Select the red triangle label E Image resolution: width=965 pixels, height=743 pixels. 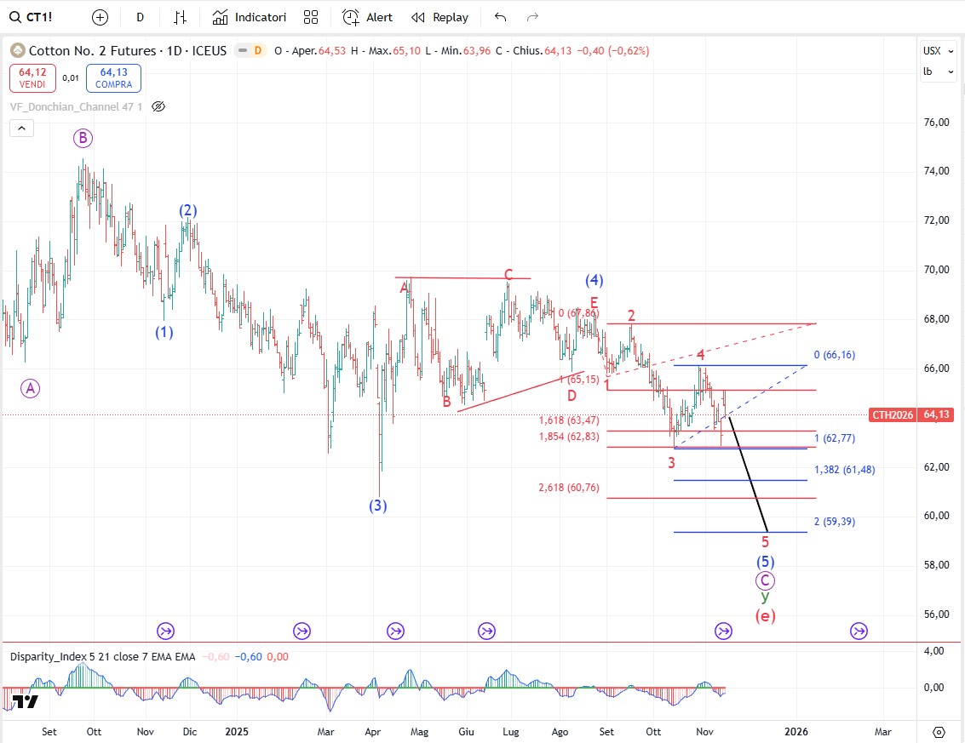point(594,302)
